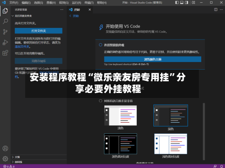Click the errors and warnings status indicator
Image resolution: width=225 pixels, height=168 pixels.
[9, 166]
